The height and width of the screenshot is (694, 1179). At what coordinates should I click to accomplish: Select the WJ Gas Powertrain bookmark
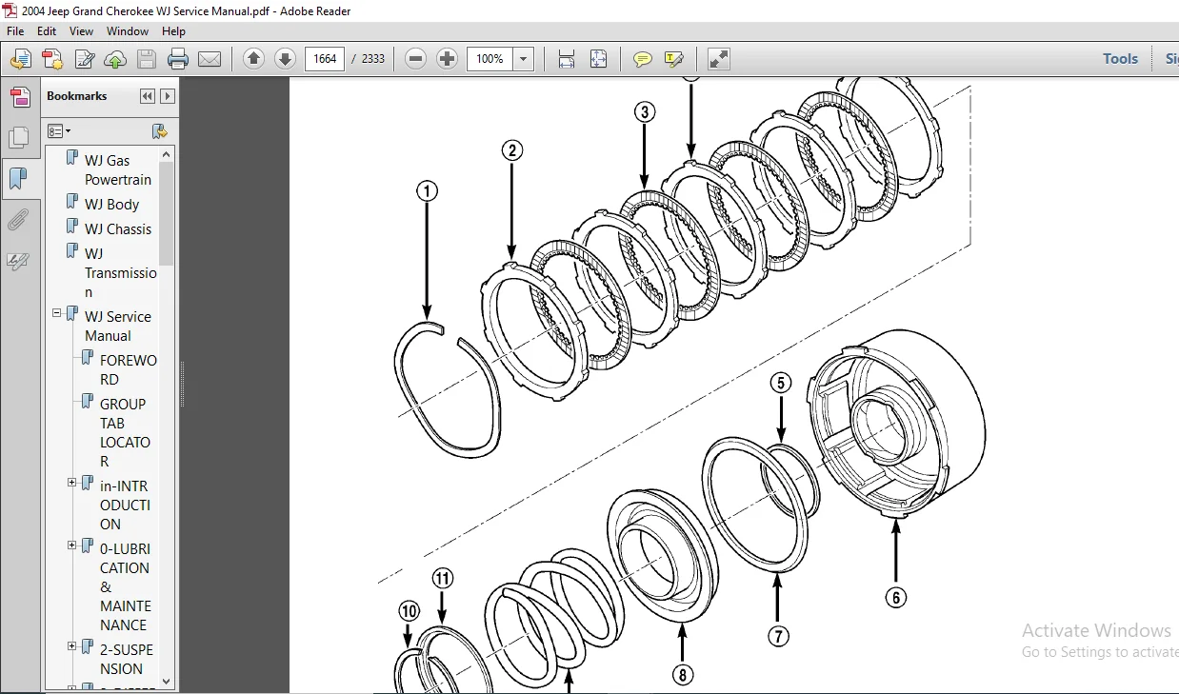point(118,170)
